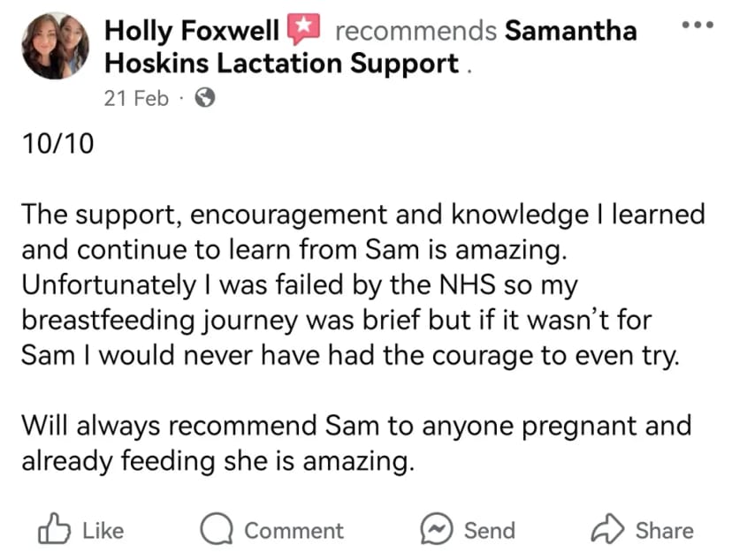Click the 21 Feb post timestamp
Screen dimensions: 732x560
coord(136,98)
